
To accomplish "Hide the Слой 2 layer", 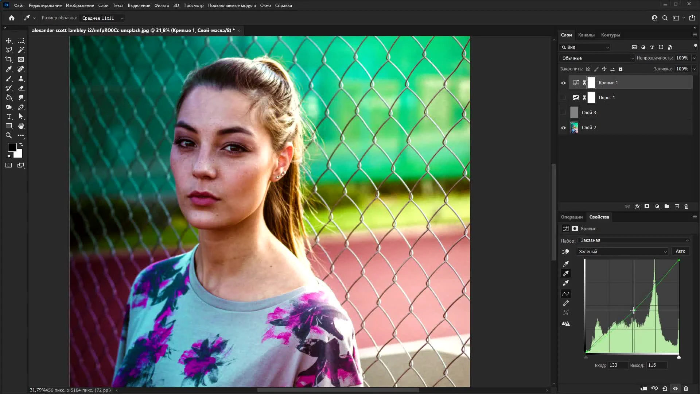I will [563, 128].
